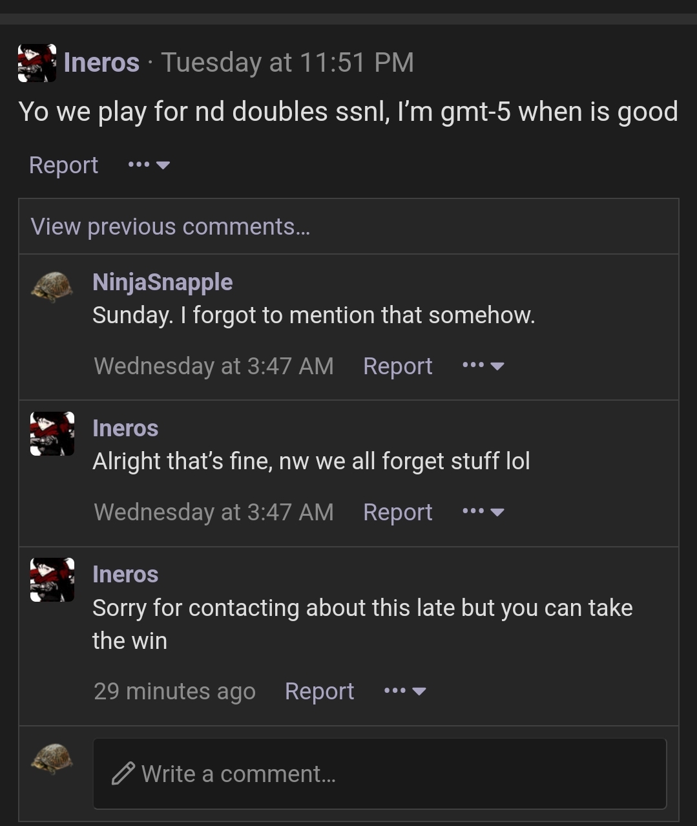Screen dimensions: 697x826
Task: Click into Write a comment field
Action: pos(380,774)
